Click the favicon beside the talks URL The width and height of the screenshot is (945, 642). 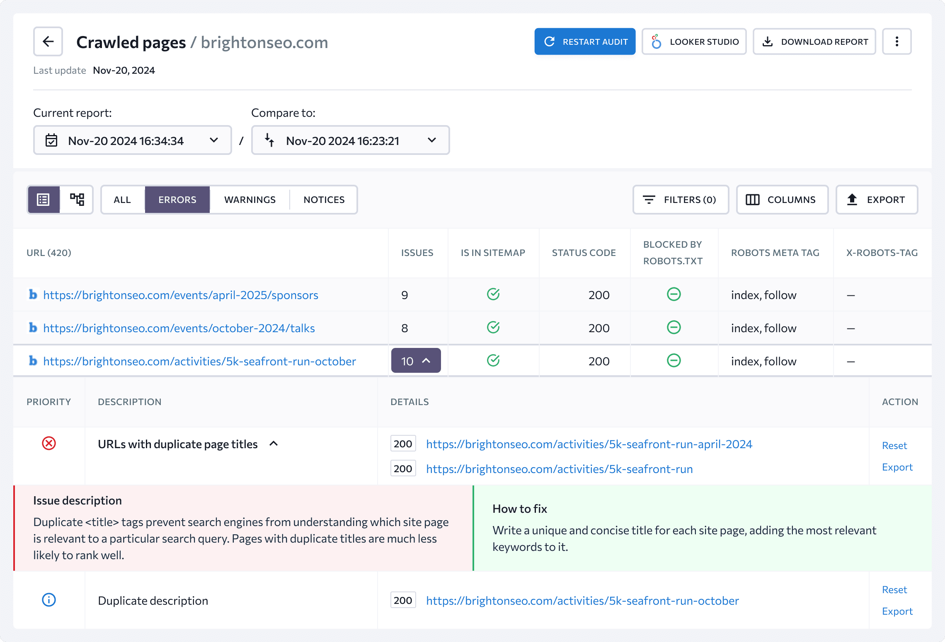[x=33, y=328]
